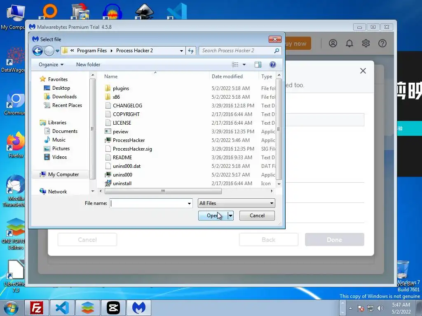Expand the address bar path dropdown
Screen dimensions: 422x316
(x=181, y=51)
